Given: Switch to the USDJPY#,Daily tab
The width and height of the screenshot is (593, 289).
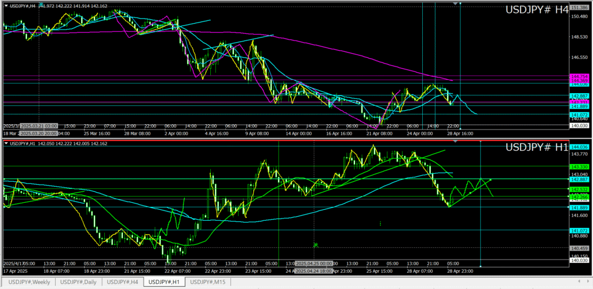Looking at the screenshot, I should [79, 282].
